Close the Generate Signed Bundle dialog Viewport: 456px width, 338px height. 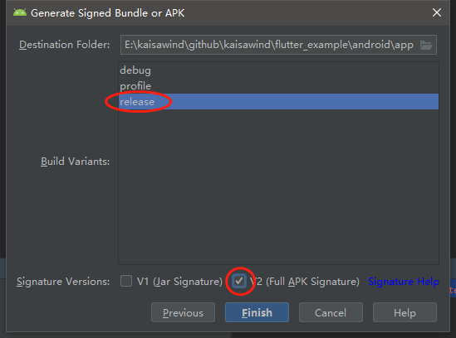pyautogui.click(x=437, y=12)
